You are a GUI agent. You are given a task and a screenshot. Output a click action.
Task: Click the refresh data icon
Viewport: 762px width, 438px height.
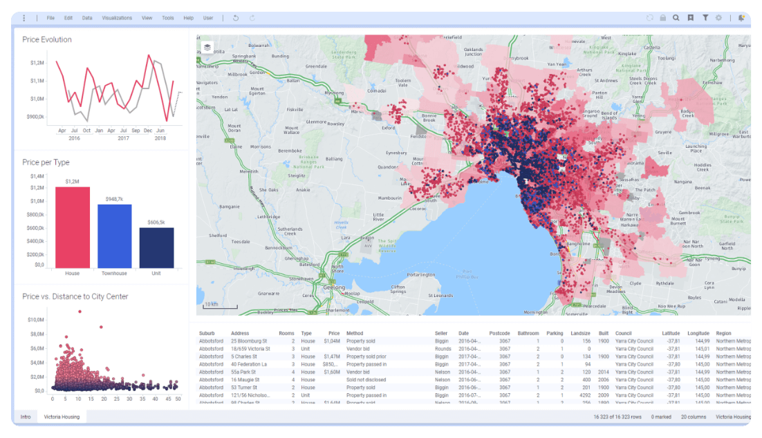pos(649,18)
